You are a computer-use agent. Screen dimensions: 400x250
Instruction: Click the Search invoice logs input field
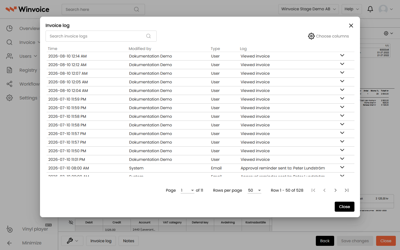101,36
